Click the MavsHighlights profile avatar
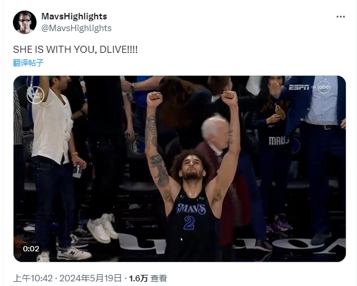Screen dimensions: 357x286 [x=25, y=22]
